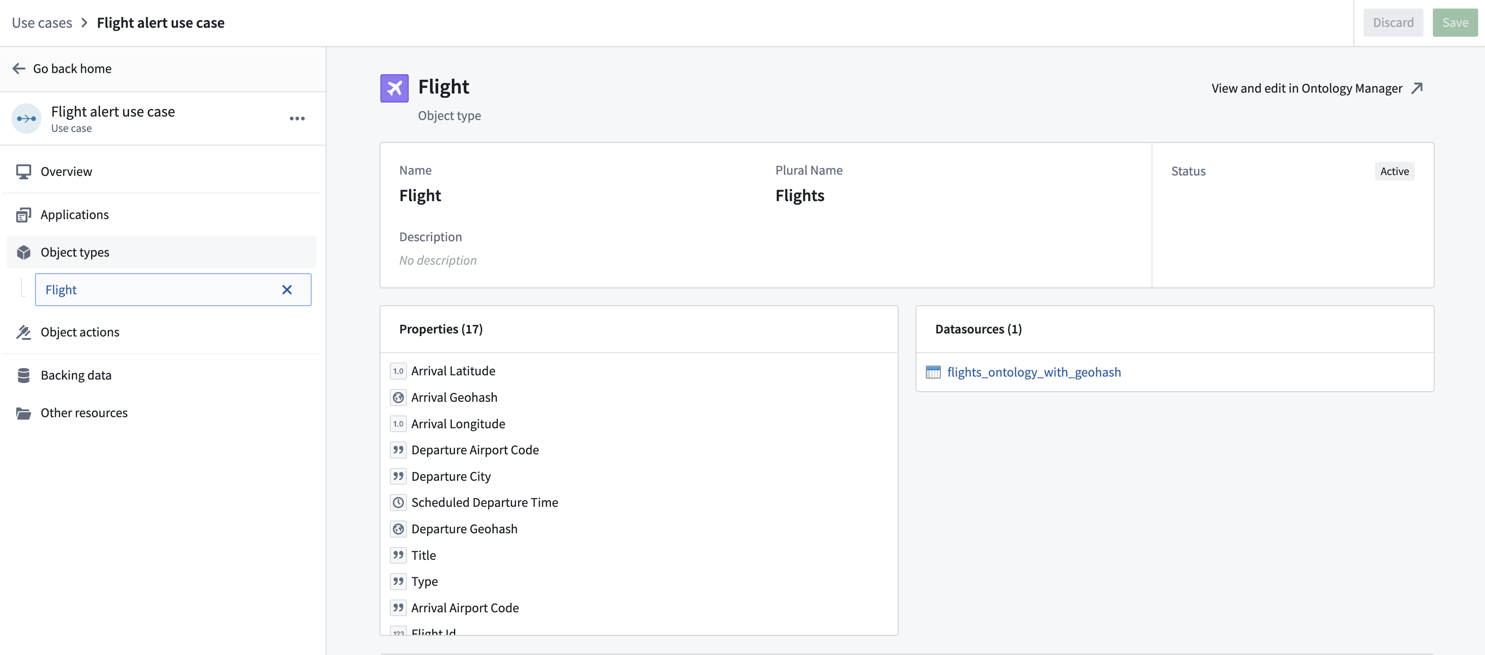
Task: Click the string icon for Departure City
Action: [x=398, y=477]
